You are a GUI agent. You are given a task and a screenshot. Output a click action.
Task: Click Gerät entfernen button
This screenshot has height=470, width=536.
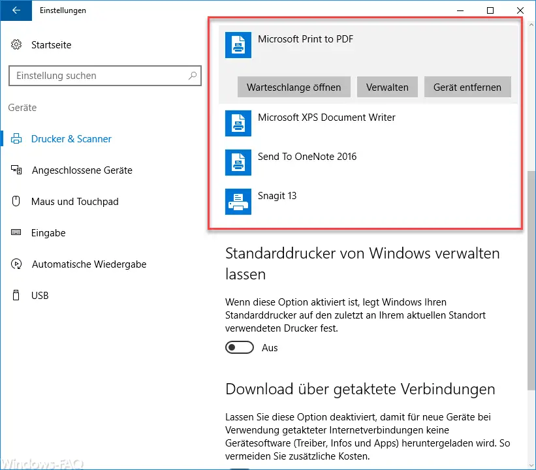(467, 87)
